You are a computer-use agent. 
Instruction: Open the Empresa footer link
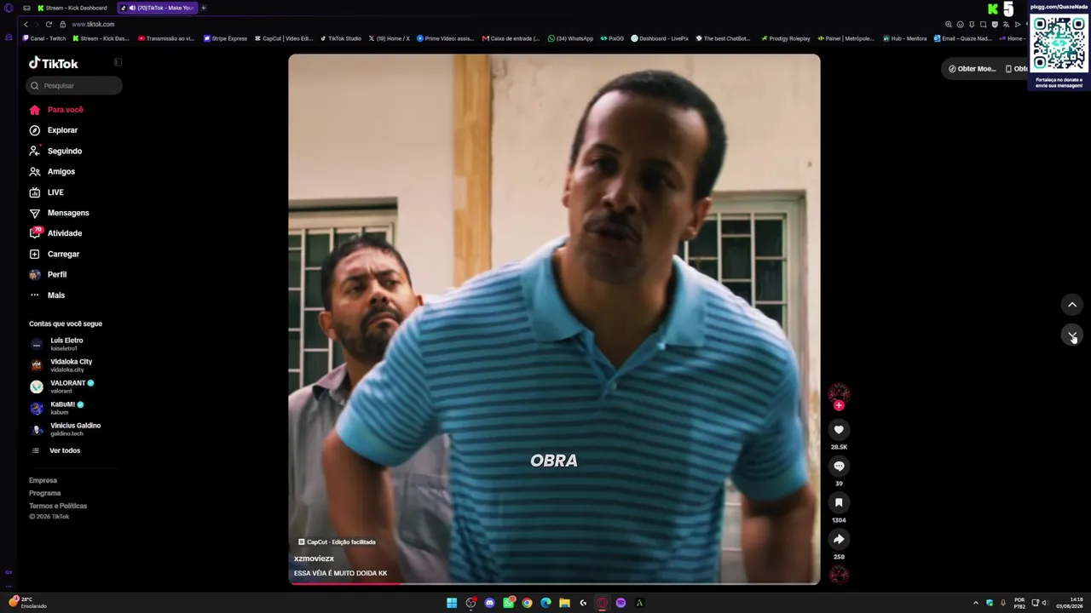pyautogui.click(x=43, y=480)
